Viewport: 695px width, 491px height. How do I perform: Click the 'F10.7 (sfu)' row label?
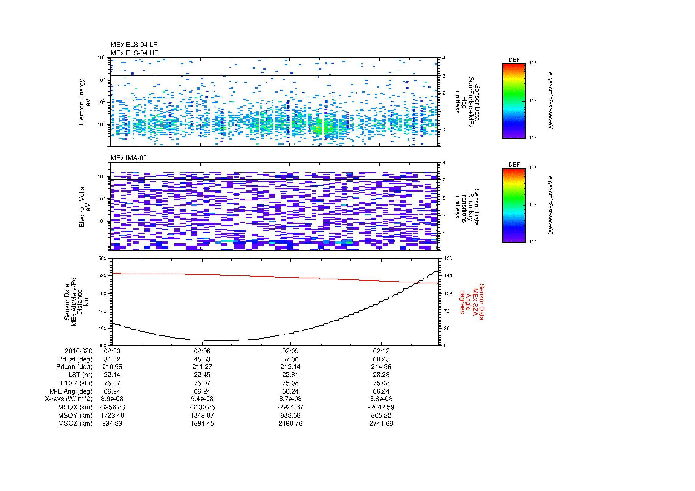click(x=76, y=383)
